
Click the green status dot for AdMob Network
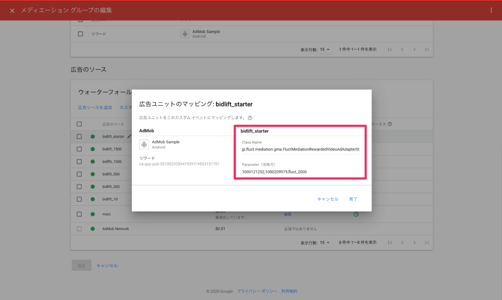(x=93, y=229)
